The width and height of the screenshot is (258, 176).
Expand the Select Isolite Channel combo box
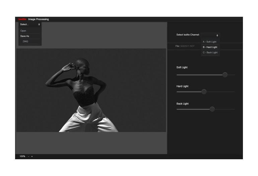click(210, 35)
